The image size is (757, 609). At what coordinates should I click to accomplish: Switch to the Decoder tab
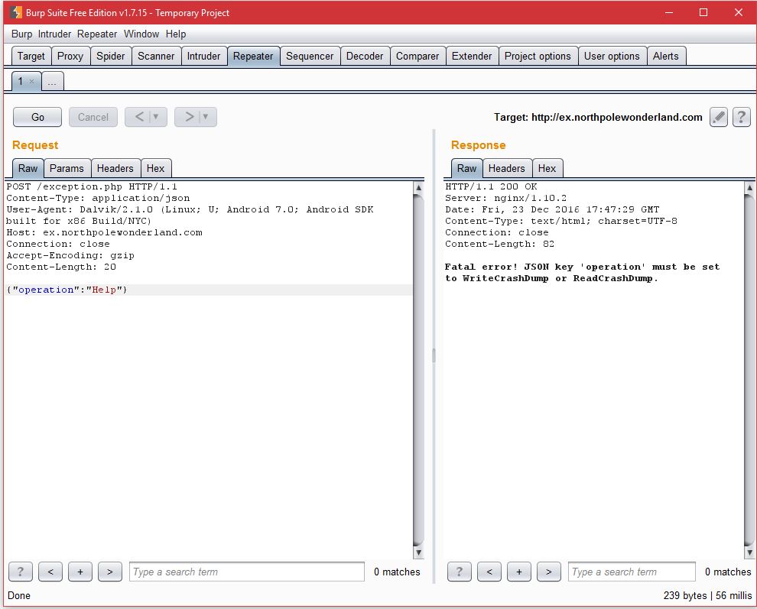coord(365,56)
